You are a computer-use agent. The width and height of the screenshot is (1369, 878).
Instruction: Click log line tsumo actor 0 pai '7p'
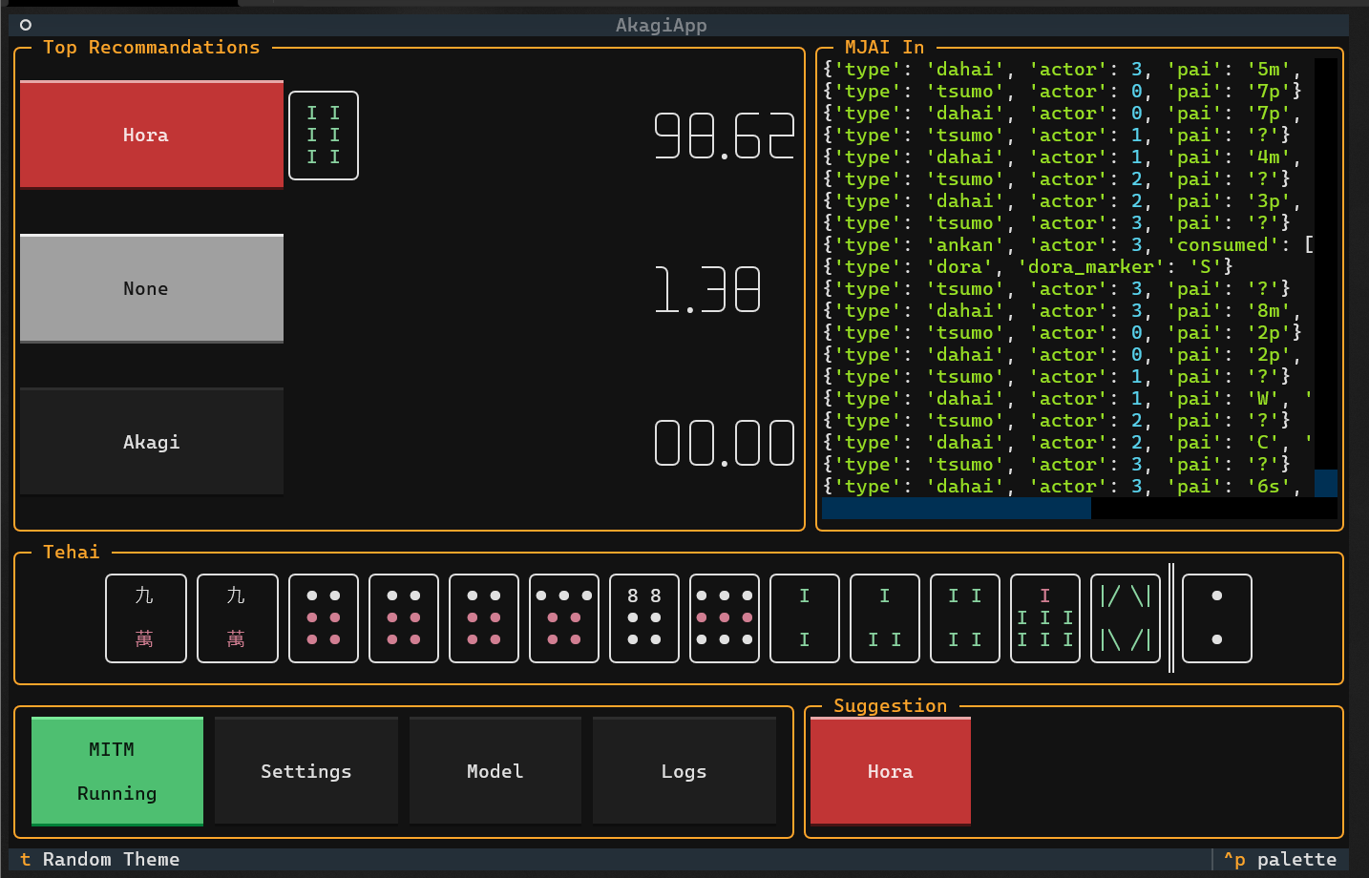[x=1063, y=91]
